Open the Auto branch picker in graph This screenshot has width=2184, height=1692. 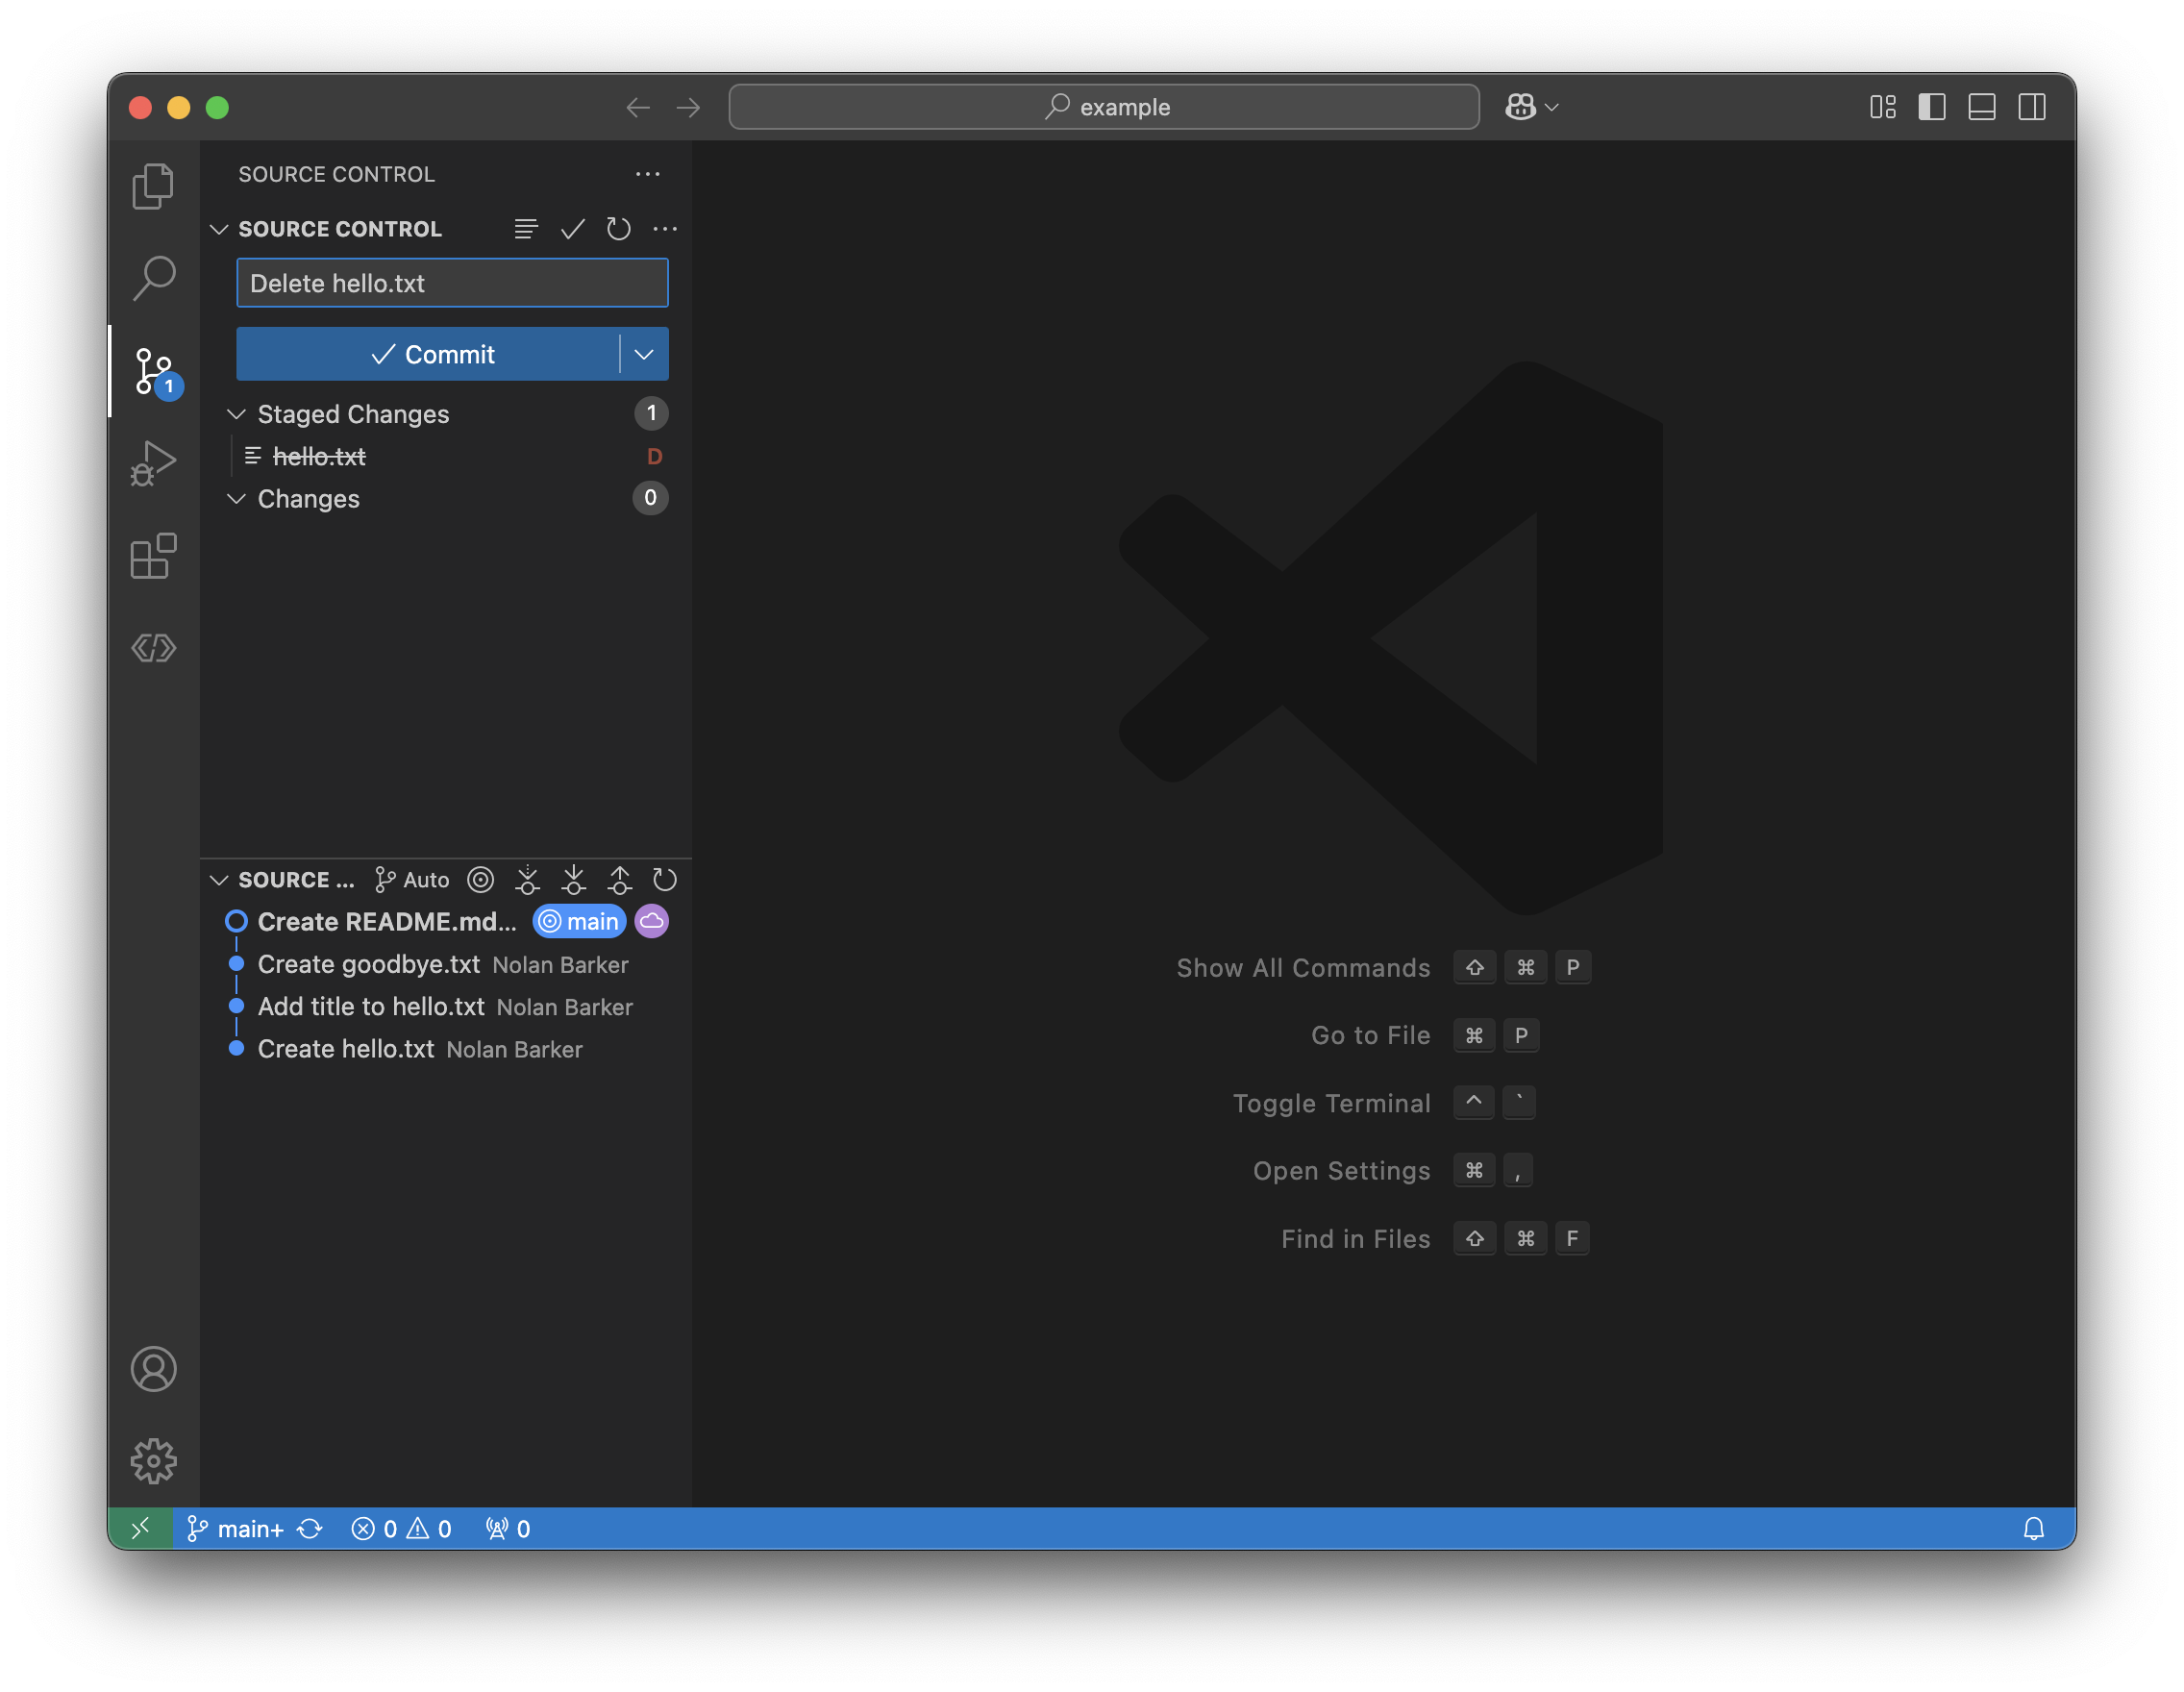412,880
